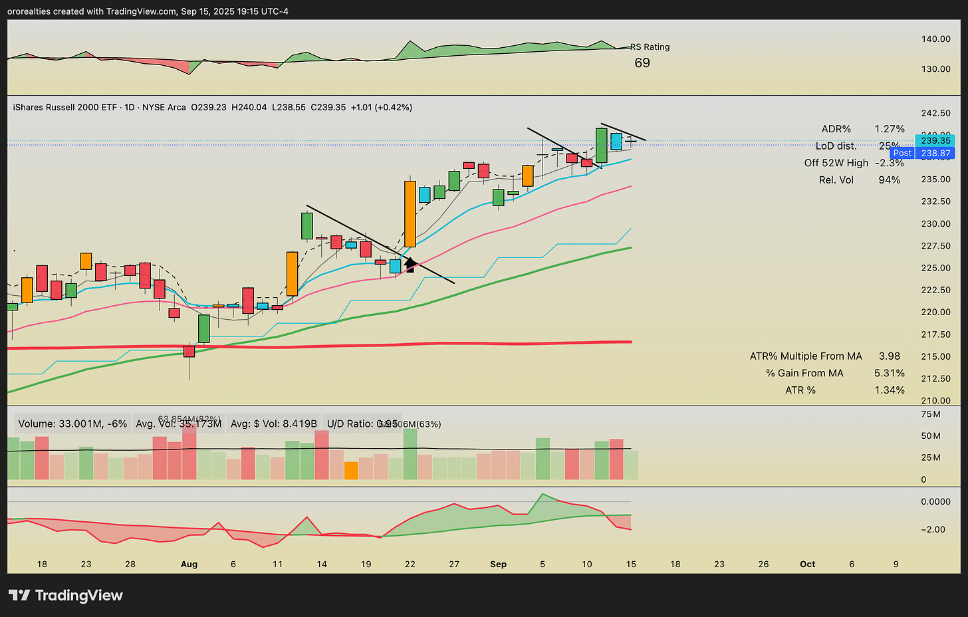Image resolution: width=968 pixels, height=617 pixels.
Task: Click the RS Rating label
Action: (x=650, y=47)
